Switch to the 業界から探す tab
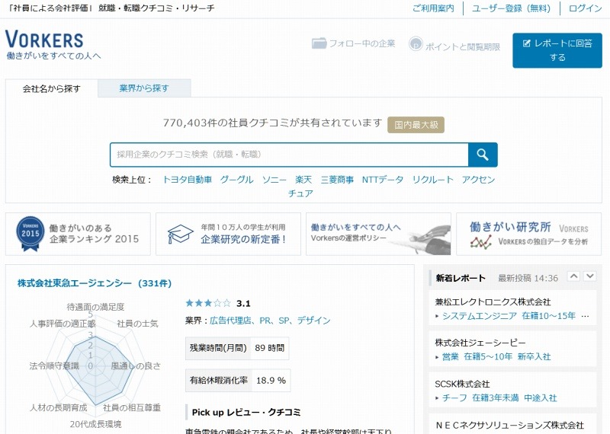This screenshot has height=434, width=610. 144,88
